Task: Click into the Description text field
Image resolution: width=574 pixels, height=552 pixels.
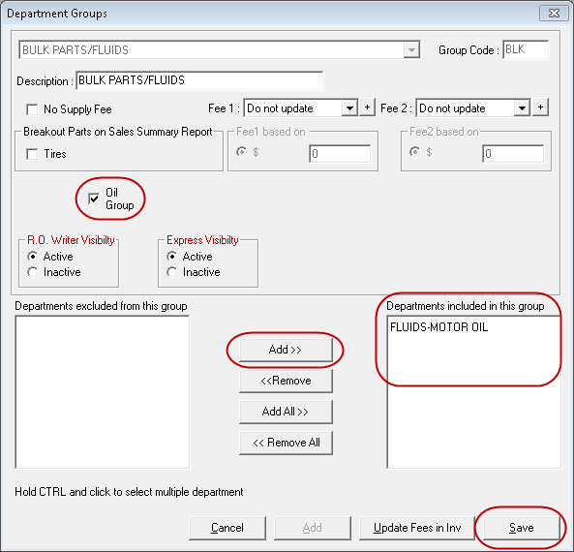Action: click(x=199, y=80)
